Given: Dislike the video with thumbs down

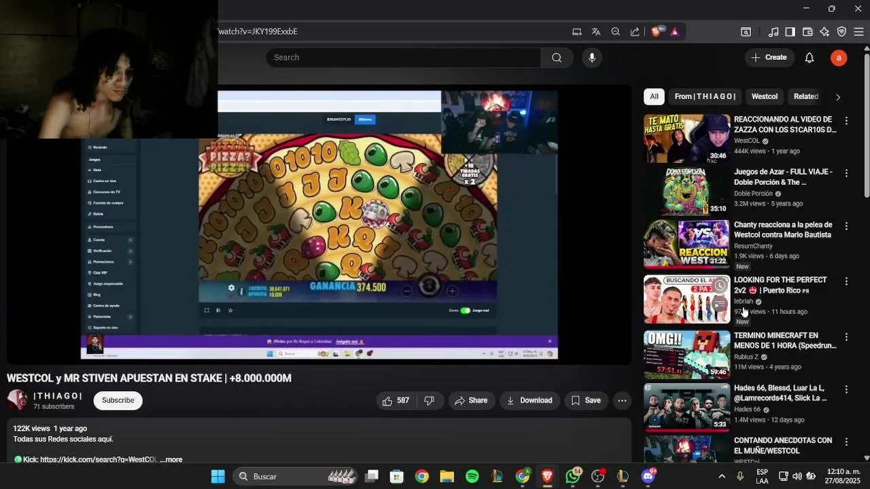Looking at the screenshot, I should [430, 401].
